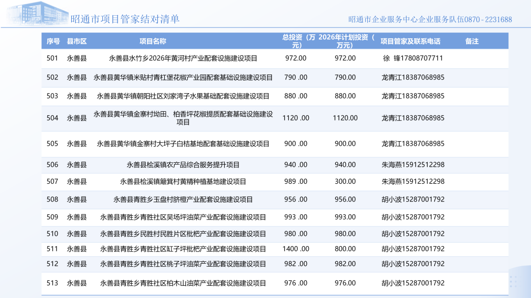
Task: Click planned investment 982.00 in row 512
Action: click(x=345, y=264)
